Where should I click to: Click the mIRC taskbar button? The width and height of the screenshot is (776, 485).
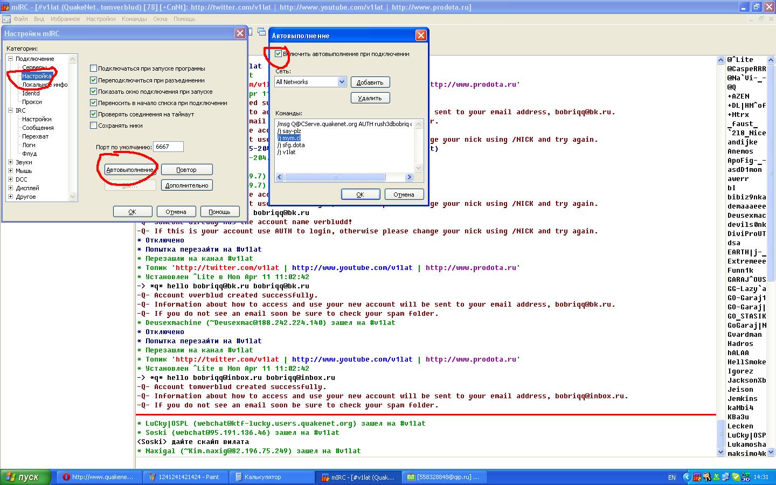[x=358, y=477]
